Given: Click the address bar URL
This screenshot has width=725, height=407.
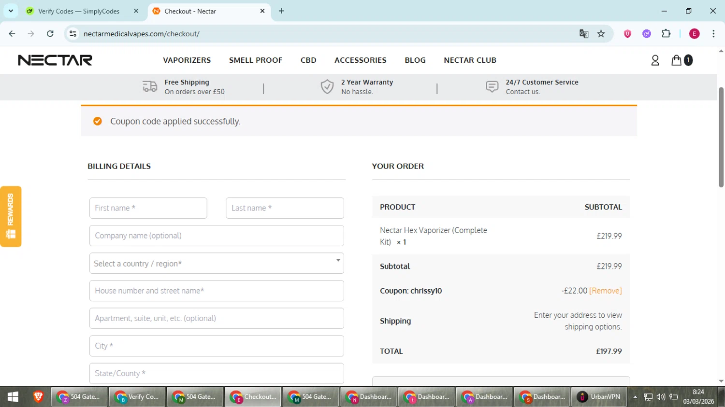Looking at the screenshot, I should tap(142, 34).
